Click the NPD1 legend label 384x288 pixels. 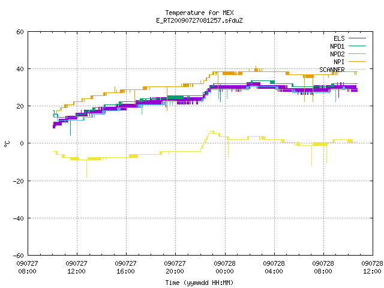coord(337,46)
